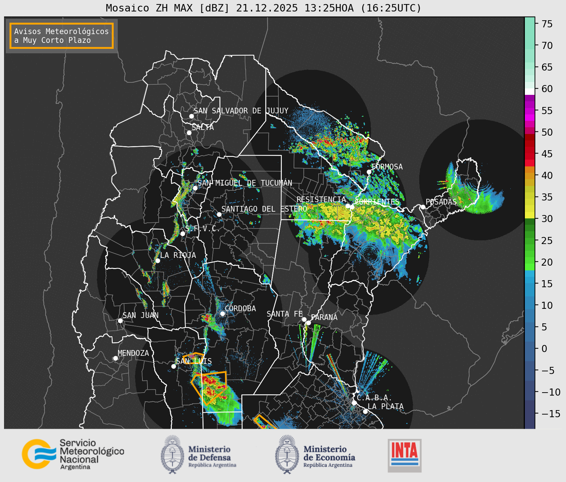
Task: Click the Paraná city marker dot
Action: point(308,323)
